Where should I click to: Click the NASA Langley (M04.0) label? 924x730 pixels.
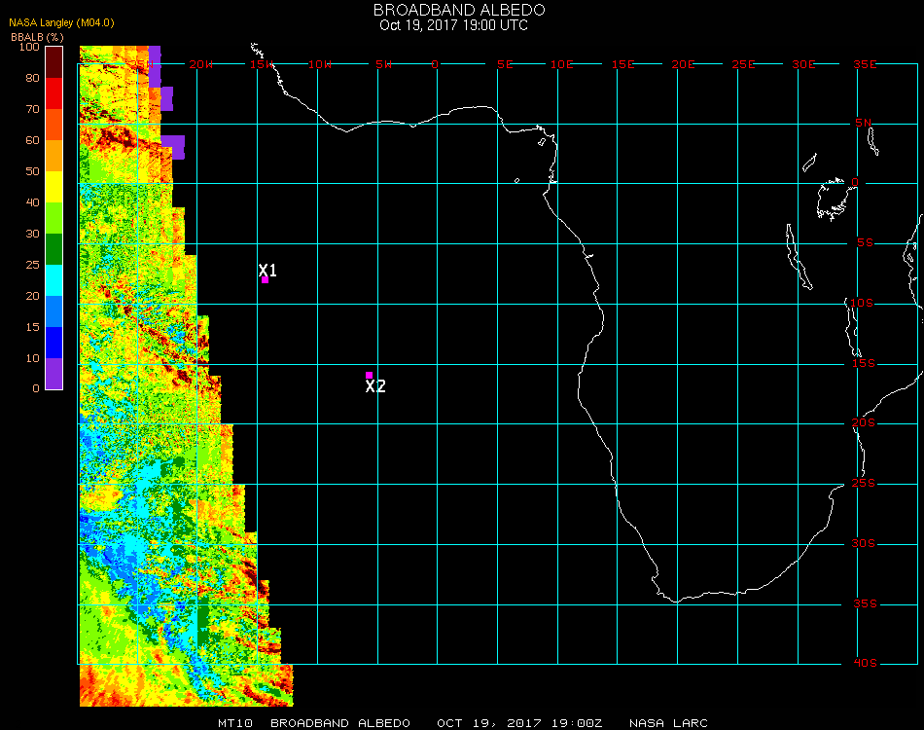pos(61,22)
